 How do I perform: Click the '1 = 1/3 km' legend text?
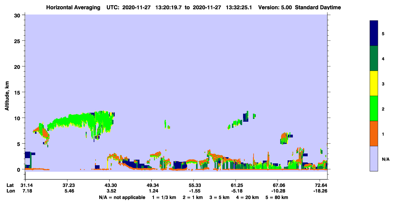(164, 197)
